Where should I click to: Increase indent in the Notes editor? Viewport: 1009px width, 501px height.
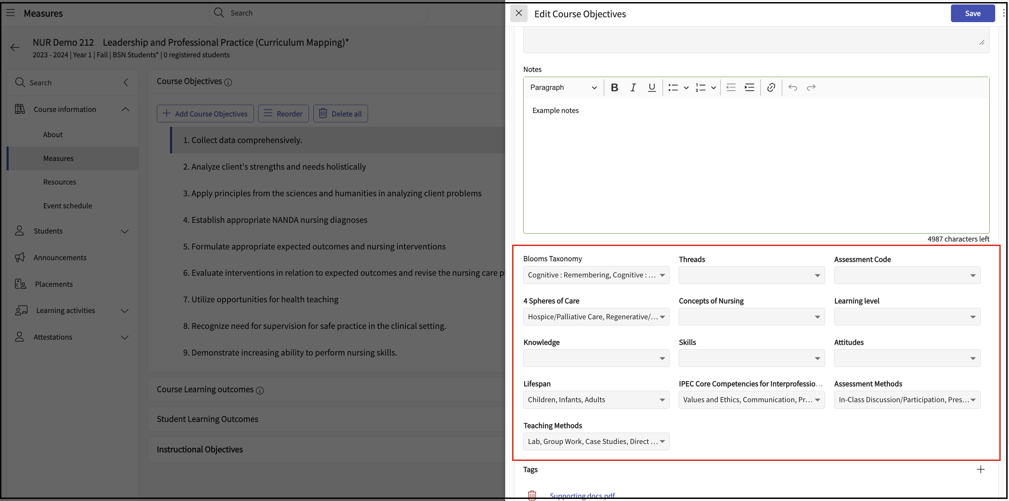749,88
